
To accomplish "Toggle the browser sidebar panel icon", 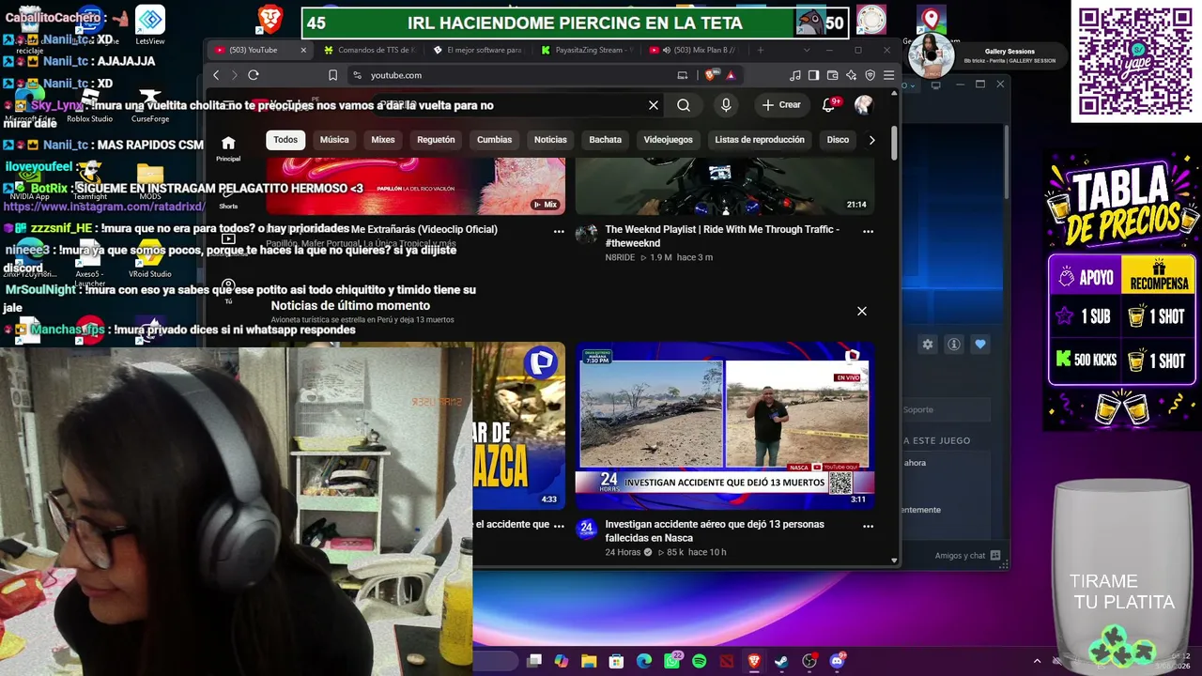I will [x=814, y=75].
